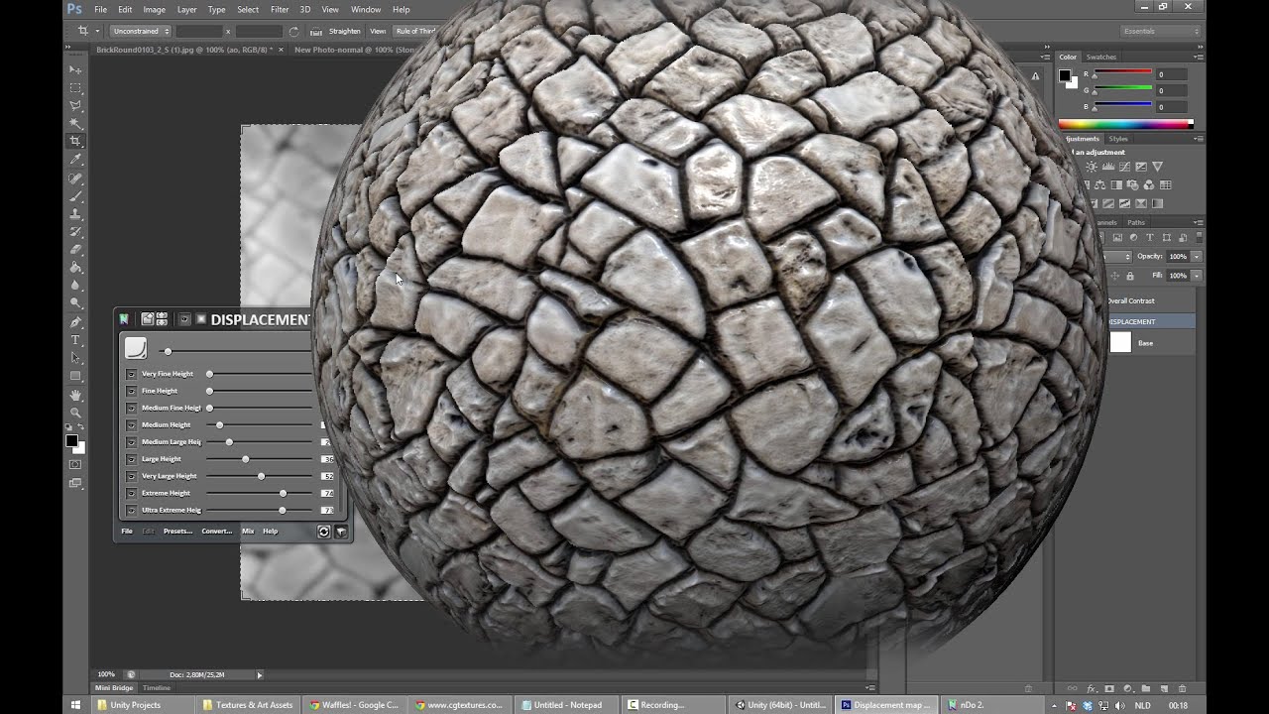Open the Color panel flyout menu
The width and height of the screenshot is (1269, 714).
point(1199,57)
